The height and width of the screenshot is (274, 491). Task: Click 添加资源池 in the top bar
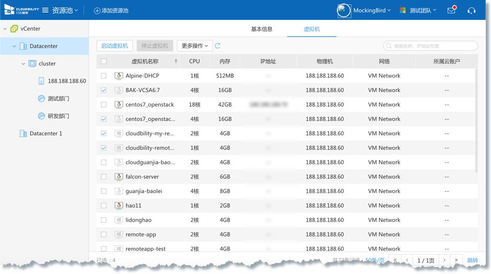click(111, 10)
